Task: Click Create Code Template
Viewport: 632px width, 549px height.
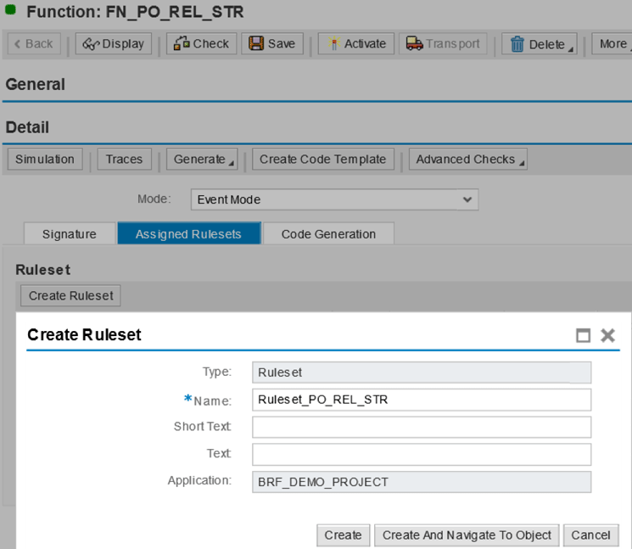Action: pyautogui.click(x=323, y=160)
